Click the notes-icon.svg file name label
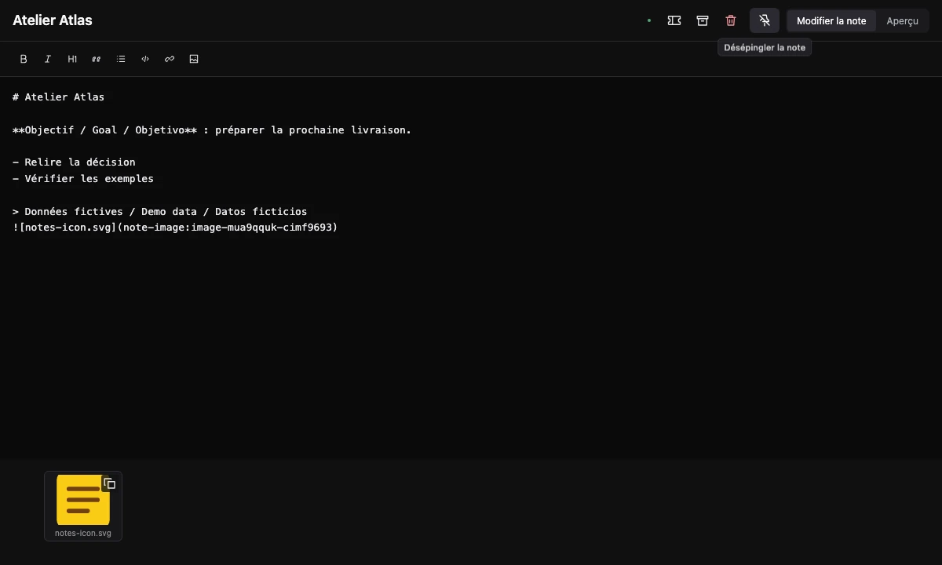 coord(83,533)
